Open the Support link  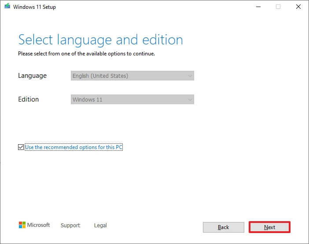point(70,226)
